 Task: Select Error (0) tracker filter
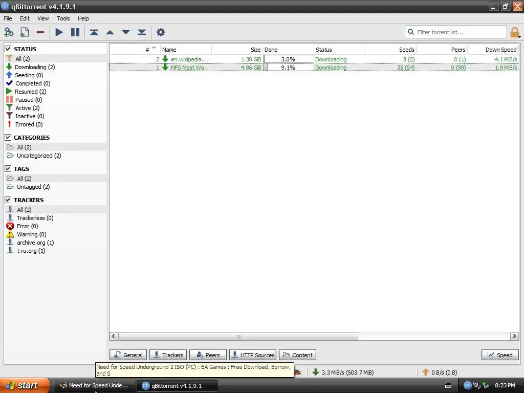[28, 226]
